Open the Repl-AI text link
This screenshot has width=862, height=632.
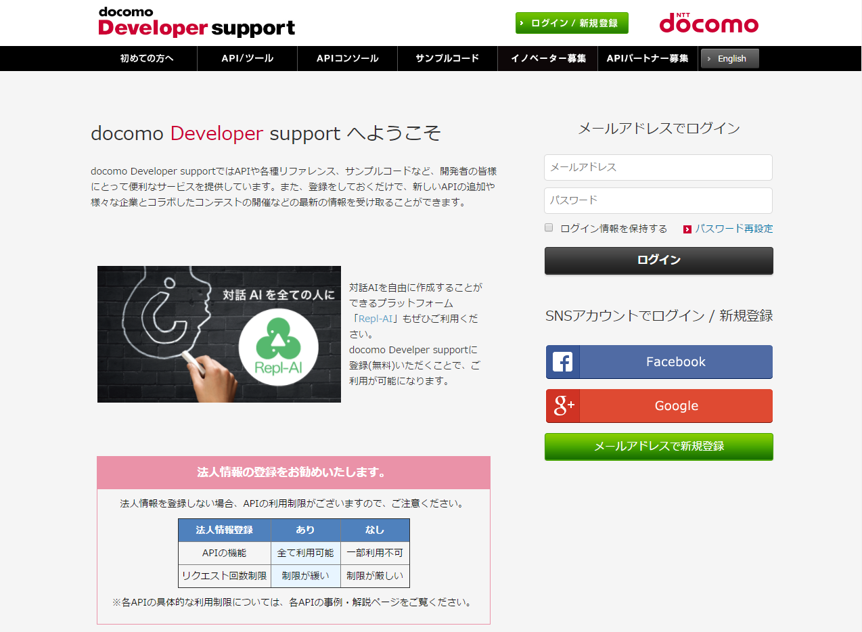click(376, 319)
